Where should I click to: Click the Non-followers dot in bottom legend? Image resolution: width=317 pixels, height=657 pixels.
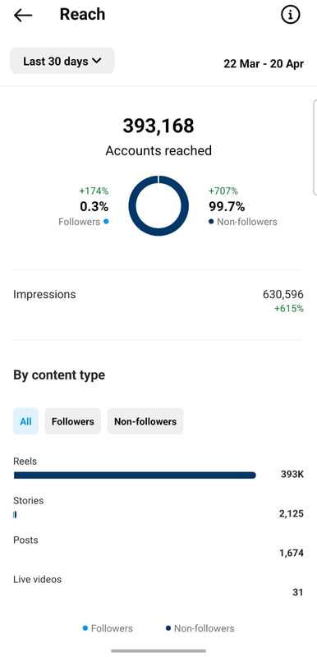point(168,628)
